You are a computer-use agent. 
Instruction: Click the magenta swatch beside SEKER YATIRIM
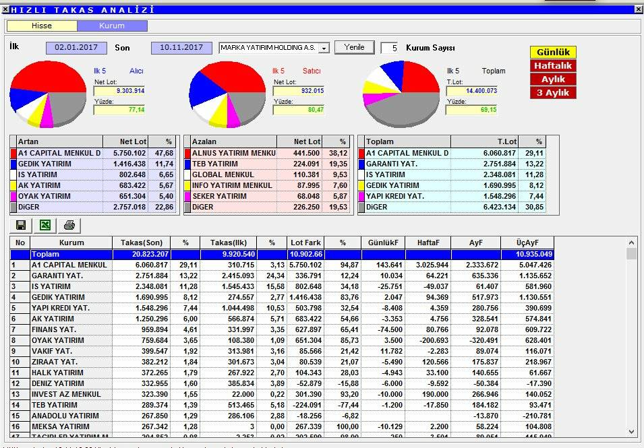[187, 197]
